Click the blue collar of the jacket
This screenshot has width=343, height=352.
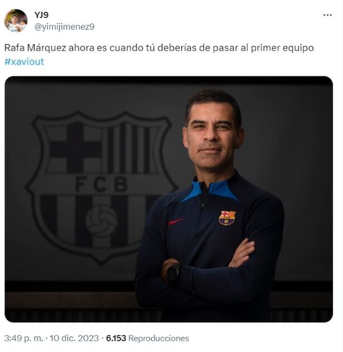coord(210,190)
